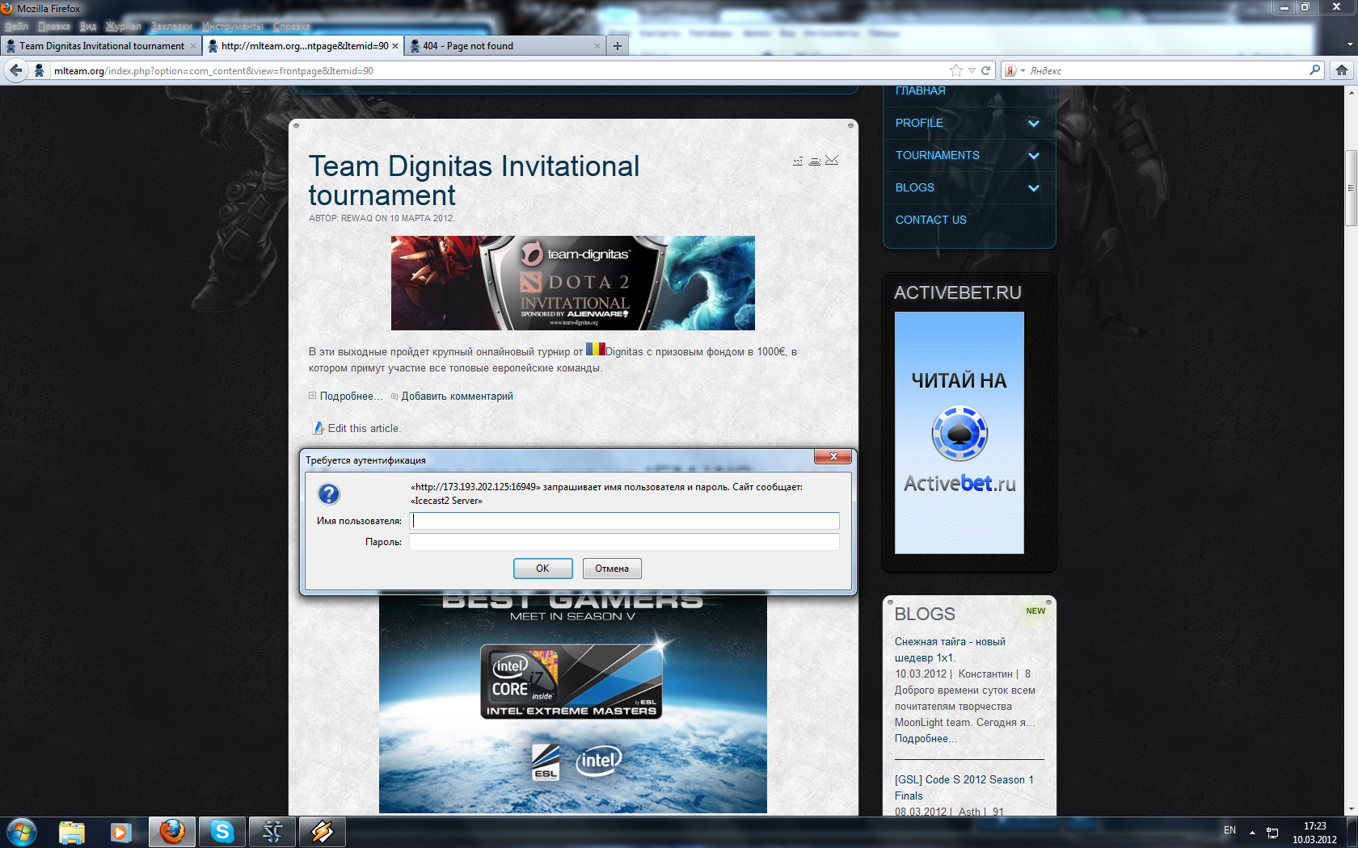Open the search engine selector dropdown arrow
The image size is (1358, 848).
(1023, 71)
